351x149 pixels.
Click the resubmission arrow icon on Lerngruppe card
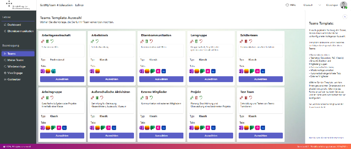click(201, 41)
